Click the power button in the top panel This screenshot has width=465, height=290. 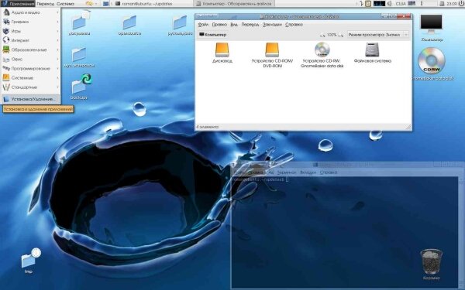461,4
